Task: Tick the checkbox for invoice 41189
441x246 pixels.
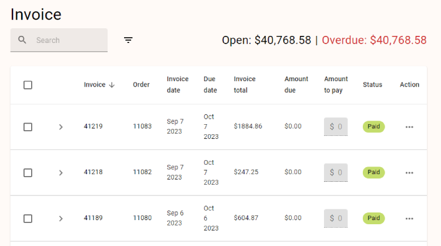Action: tap(28, 218)
